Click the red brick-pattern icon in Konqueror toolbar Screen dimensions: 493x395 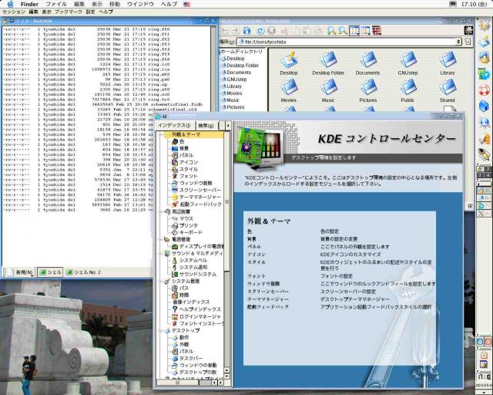point(377,31)
